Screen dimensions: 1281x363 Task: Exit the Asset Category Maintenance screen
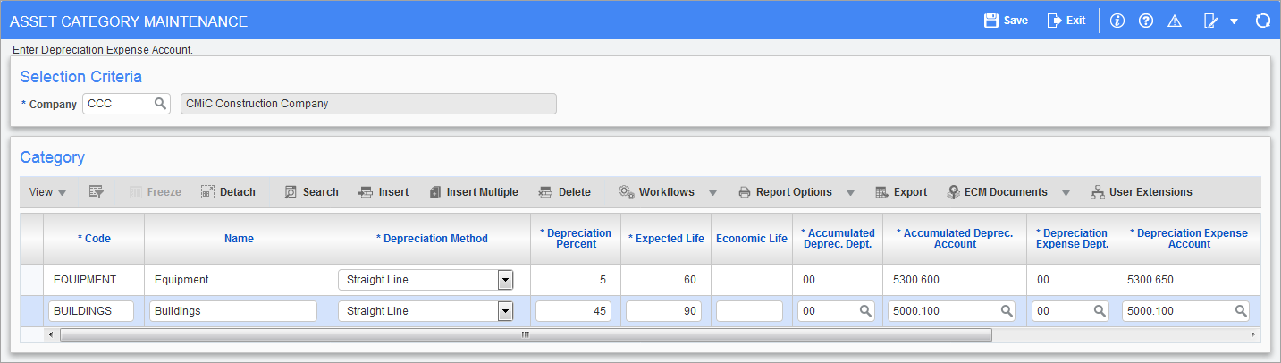[x=1066, y=21]
